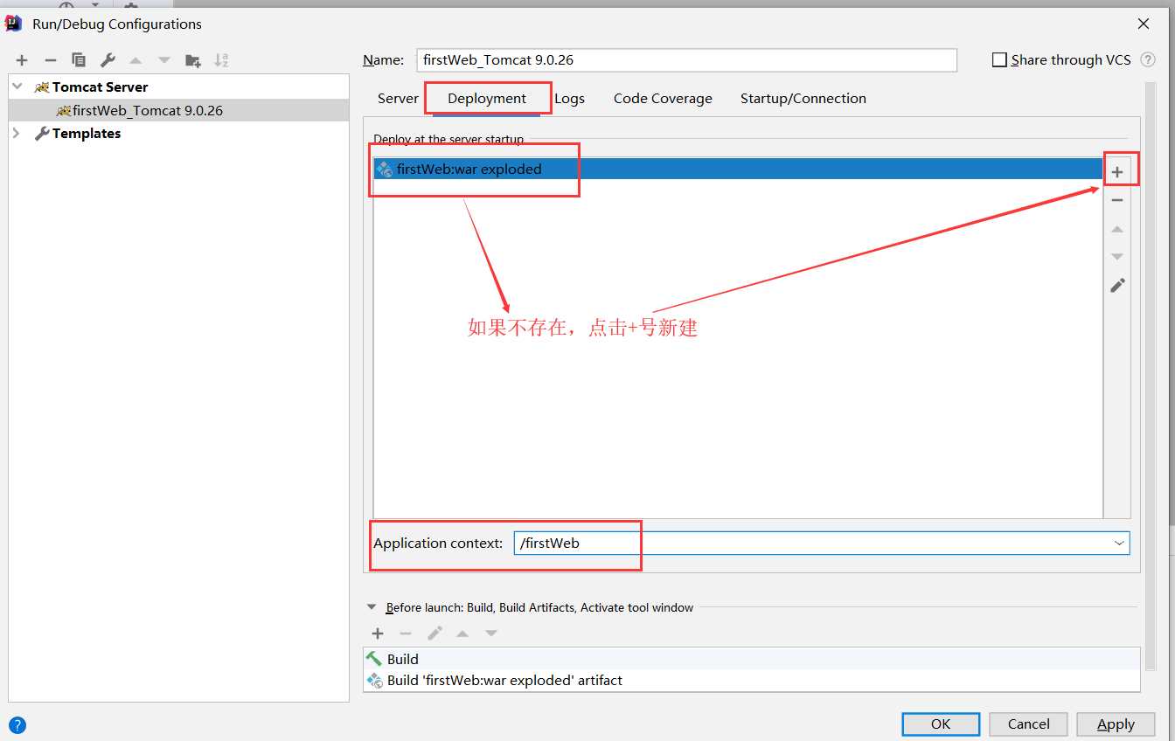Viewport: 1175px width, 741px height.
Task: Open help for Share through VCS
Action: point(1148,60)
